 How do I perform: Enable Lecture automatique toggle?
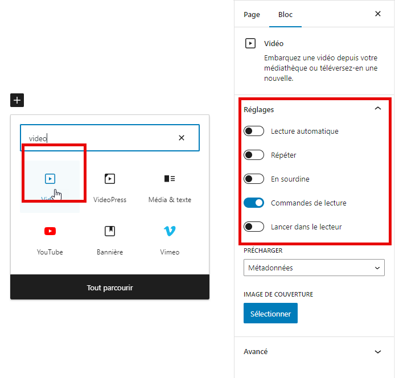pyautogui.click(x=254, y=132)
